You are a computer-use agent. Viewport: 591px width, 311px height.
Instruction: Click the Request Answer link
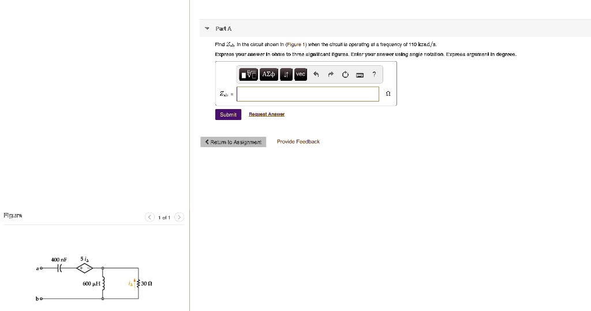(267, 114)
